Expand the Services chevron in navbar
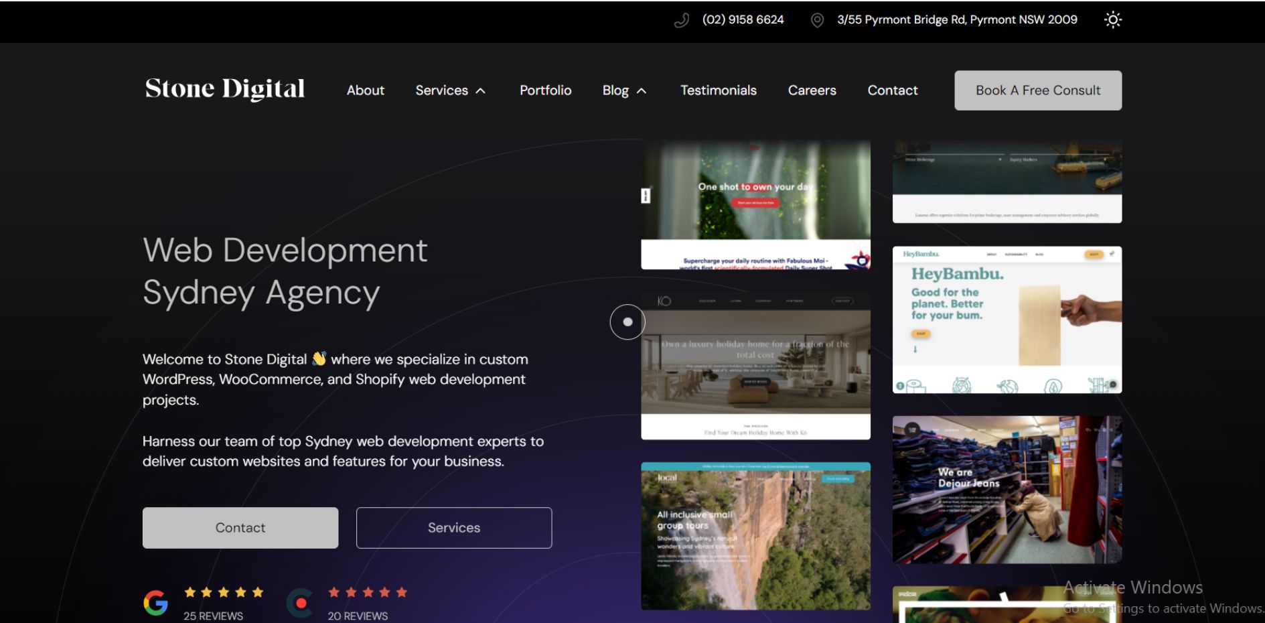 (481, 91)
